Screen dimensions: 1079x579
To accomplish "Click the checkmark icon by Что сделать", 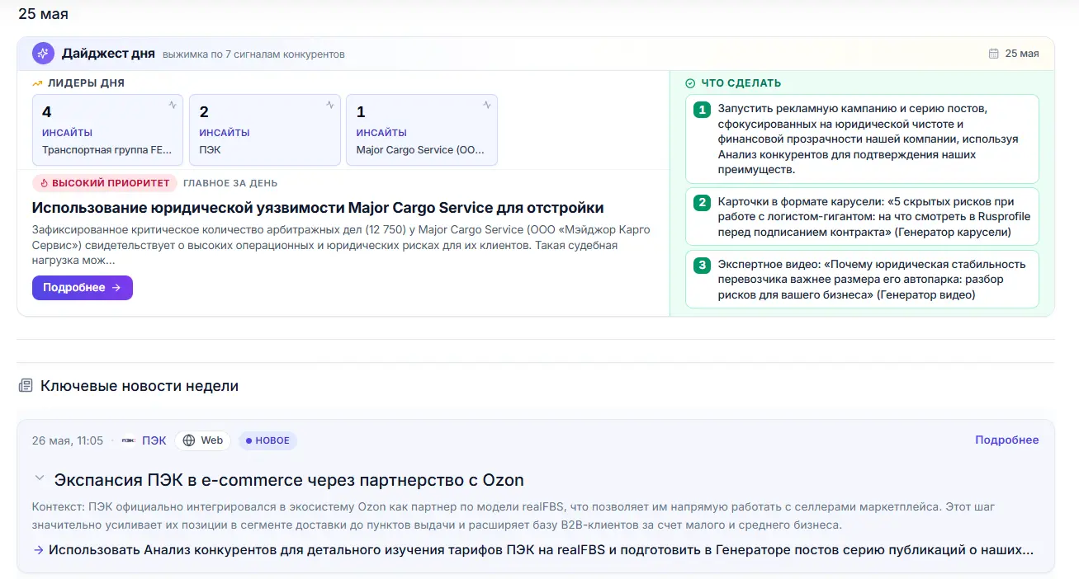I will point(690,83).
